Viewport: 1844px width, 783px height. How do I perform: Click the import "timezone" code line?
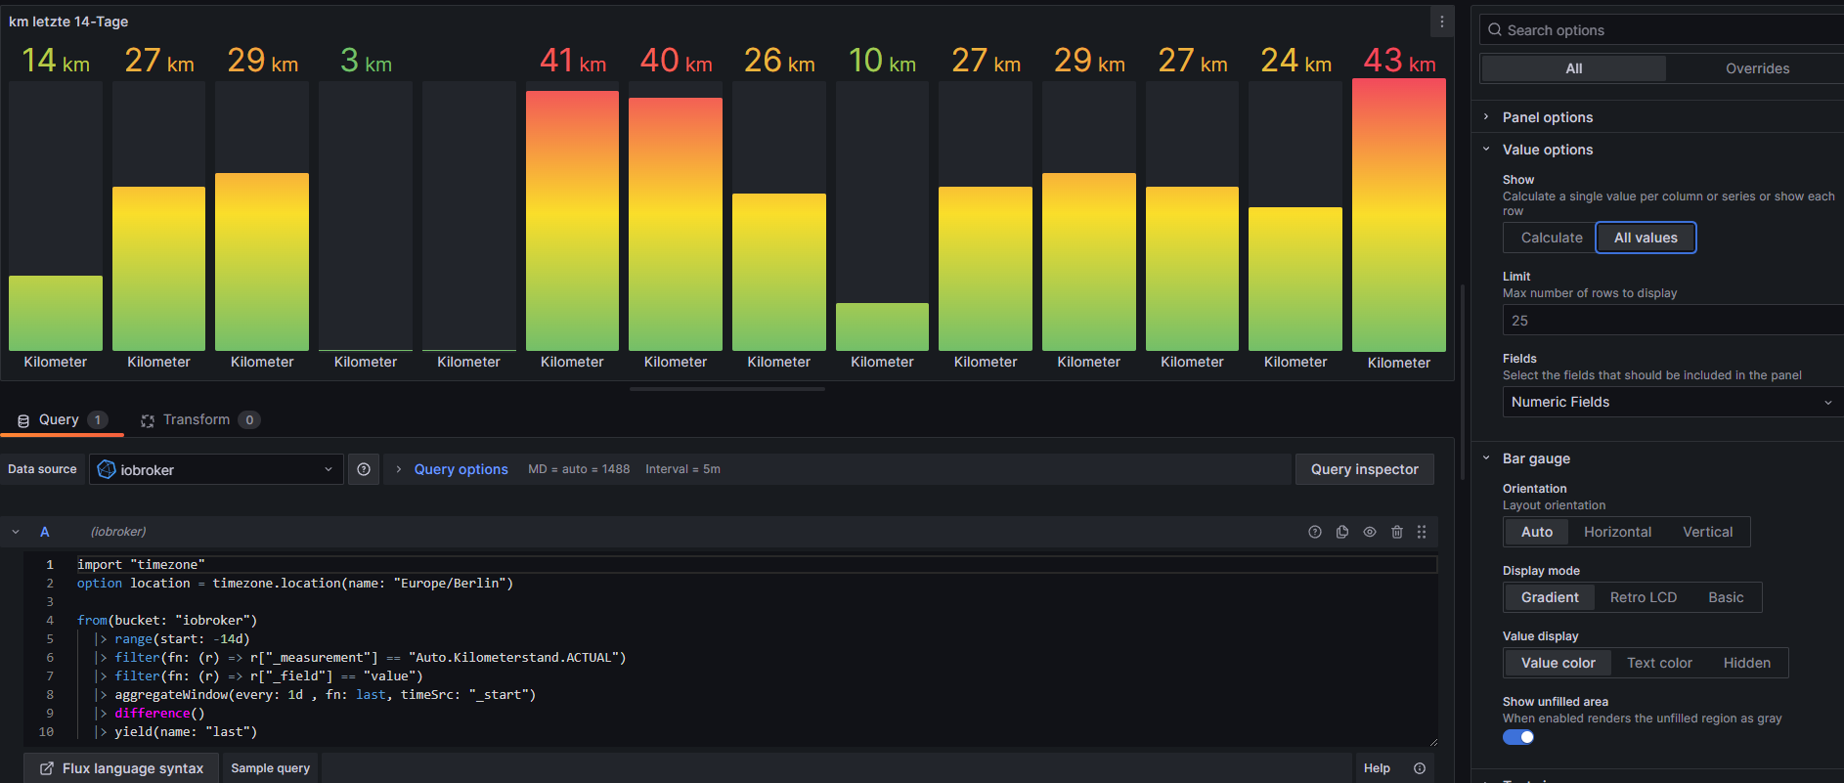(x=141, y=565)
